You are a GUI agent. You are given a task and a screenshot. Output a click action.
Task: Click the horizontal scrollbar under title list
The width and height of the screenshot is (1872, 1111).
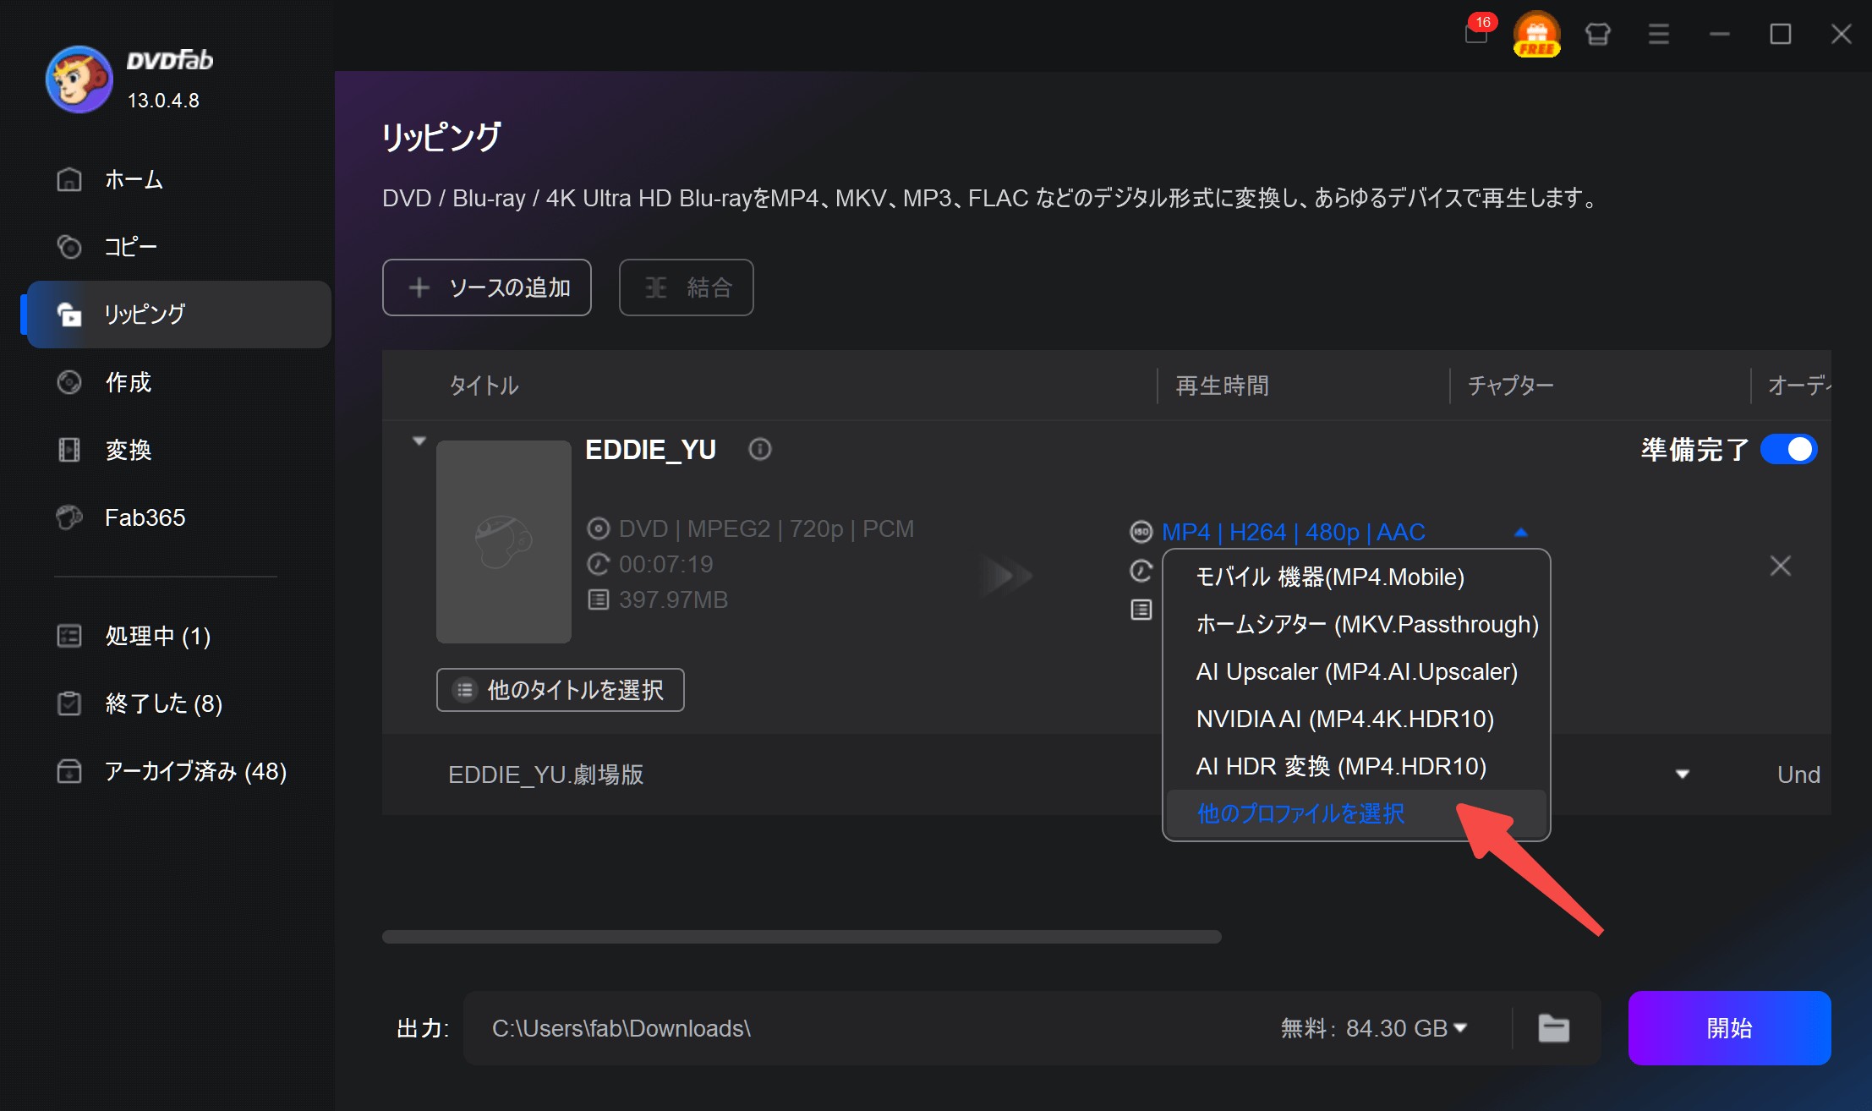point(801,937)
